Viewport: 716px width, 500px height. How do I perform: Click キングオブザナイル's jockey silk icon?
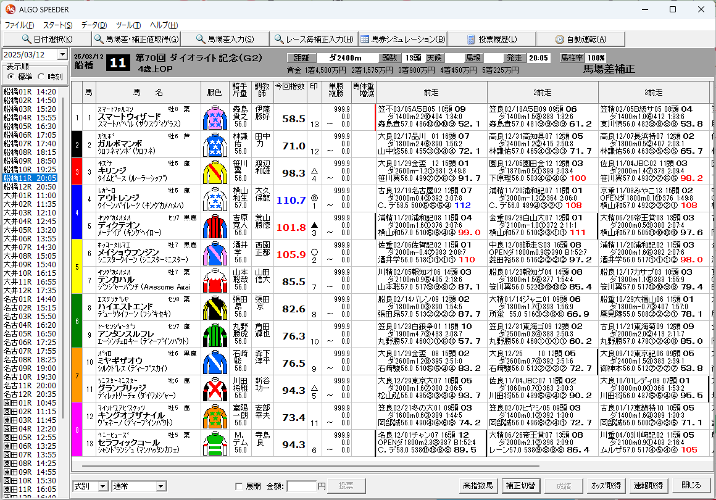click(215, 417)
